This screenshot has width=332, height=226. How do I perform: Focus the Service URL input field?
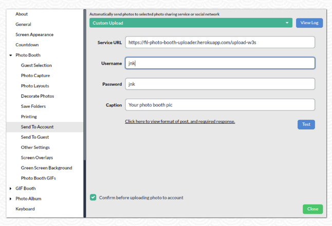[220, 42]
